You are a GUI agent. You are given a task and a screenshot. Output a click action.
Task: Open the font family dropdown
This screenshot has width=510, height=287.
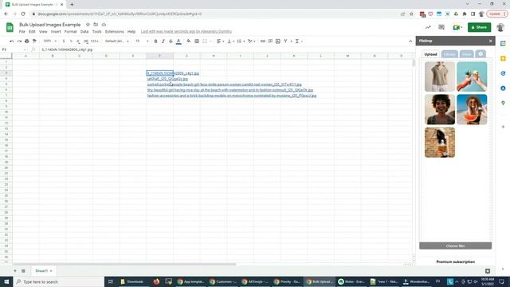tap(117, 41)
